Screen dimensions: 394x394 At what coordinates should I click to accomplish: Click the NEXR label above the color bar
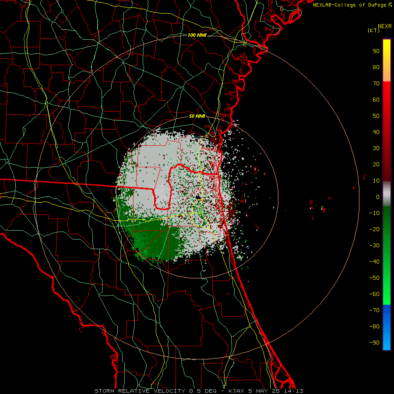point(385,26)
